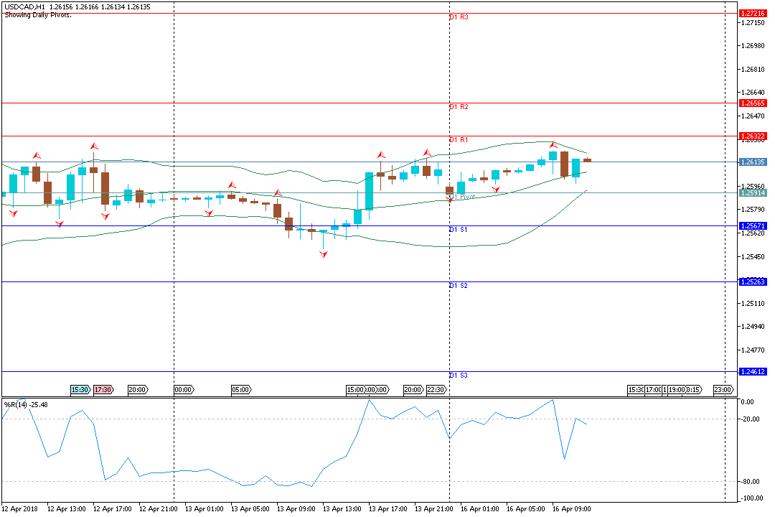
Task: Click the D1 R3 resistance line label
Action: tap(459, 17)
